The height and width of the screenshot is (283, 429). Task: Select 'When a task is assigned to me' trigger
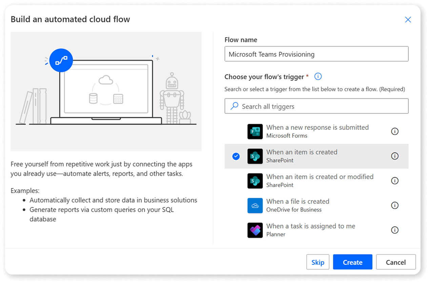click(316, 230)
